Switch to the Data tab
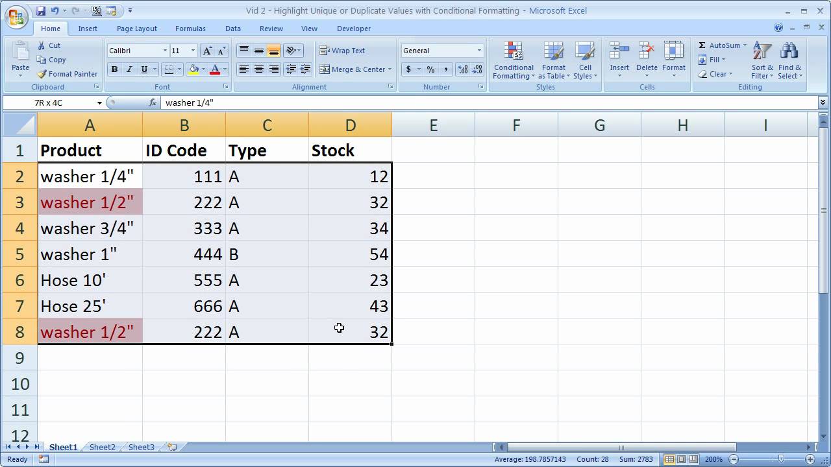831x467 pixels. tap(233, 29)
